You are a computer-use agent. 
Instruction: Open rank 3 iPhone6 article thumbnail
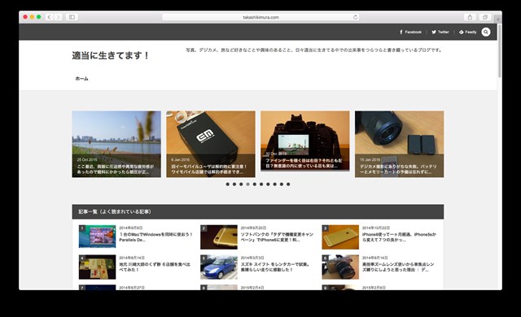(340, 237)
